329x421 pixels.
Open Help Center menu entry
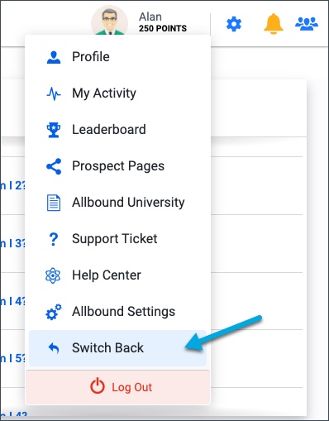tap(117, 275)
